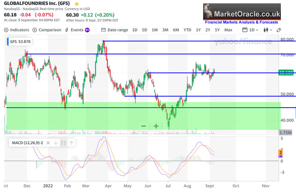Click the Sept date axis label
Image resolution: width=296 pixels, height=192 pixels.
(209, 186)
